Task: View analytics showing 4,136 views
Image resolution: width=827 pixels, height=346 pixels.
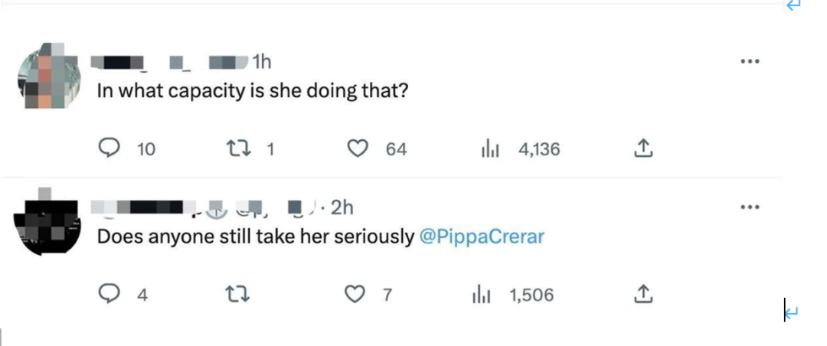Action: coord(490,149)
